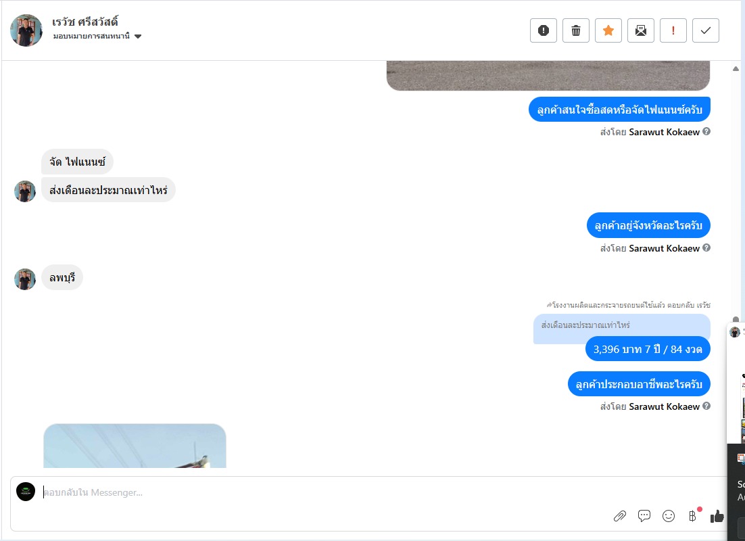Send a thumbs-up like
The width and height of the screenshot is (745, 541).
[x=717, y=516]
